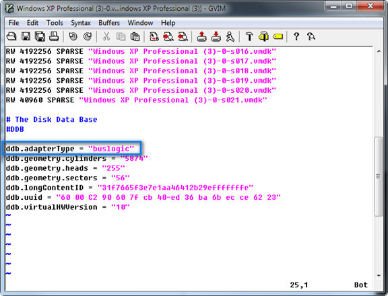Click the 25,1 cursor position indicator
The image size is (388, 296).
pyautogui.click(x=299, y=285)
